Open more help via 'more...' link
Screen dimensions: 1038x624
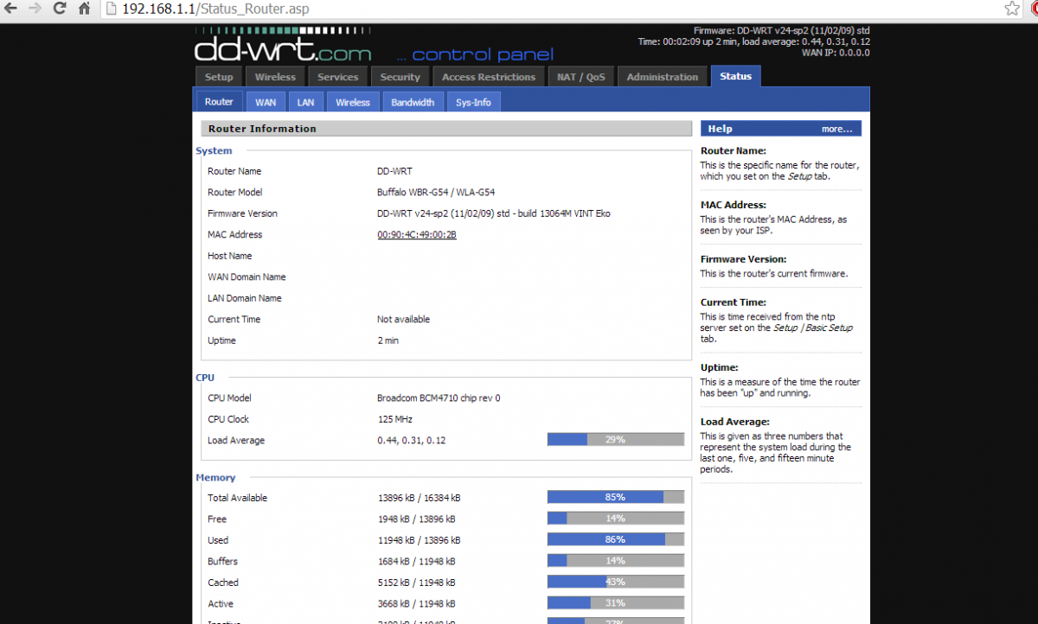(836, 129)
